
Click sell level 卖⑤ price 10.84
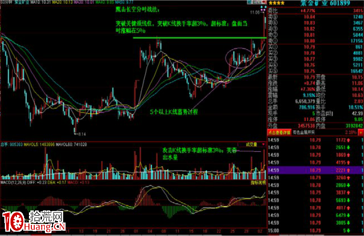pyautogui.click(x=310, y=17)
